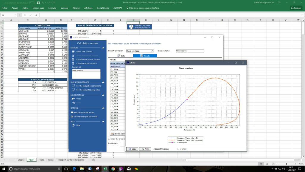Collapse the MODIFICATIONS section

(x=103, y=95)
